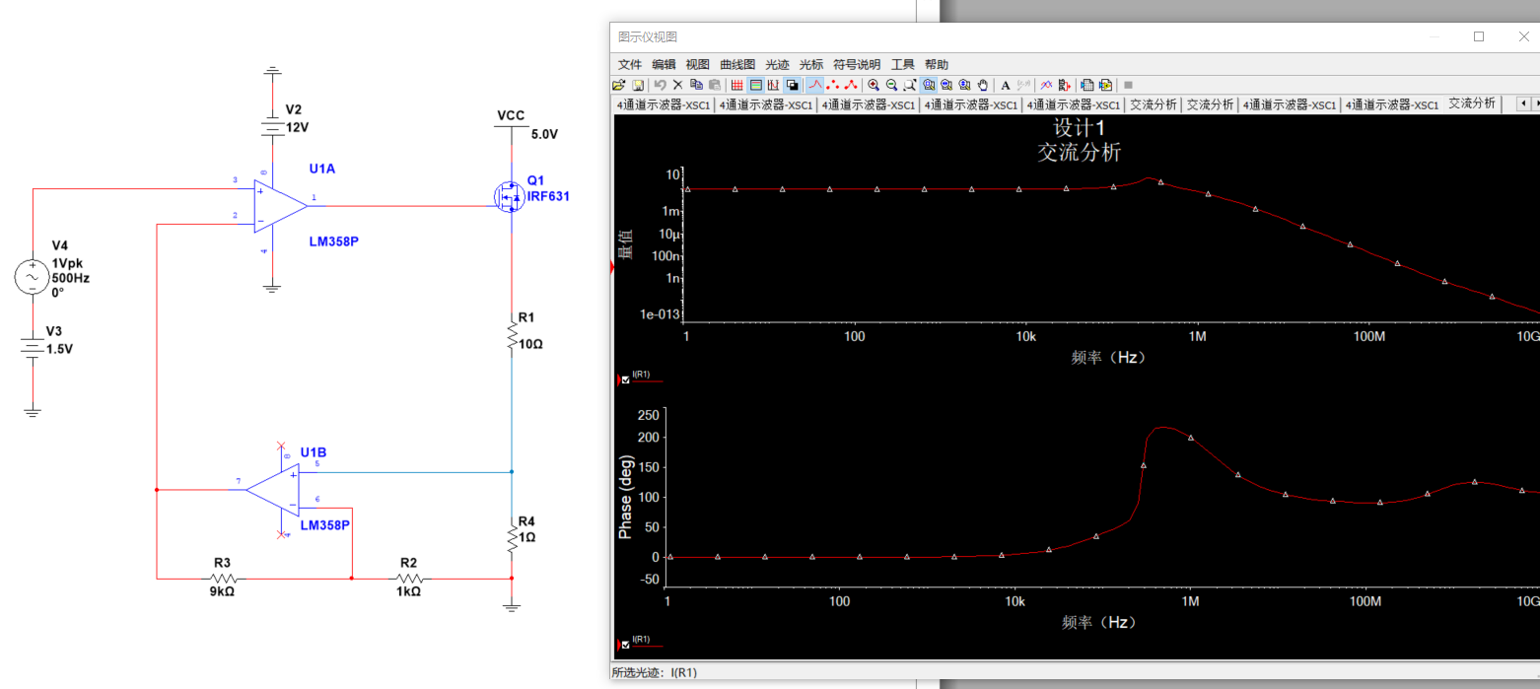Click the Add text 'A' icon
This screenshot has height=689, width=1540.
pos(1006,85)
